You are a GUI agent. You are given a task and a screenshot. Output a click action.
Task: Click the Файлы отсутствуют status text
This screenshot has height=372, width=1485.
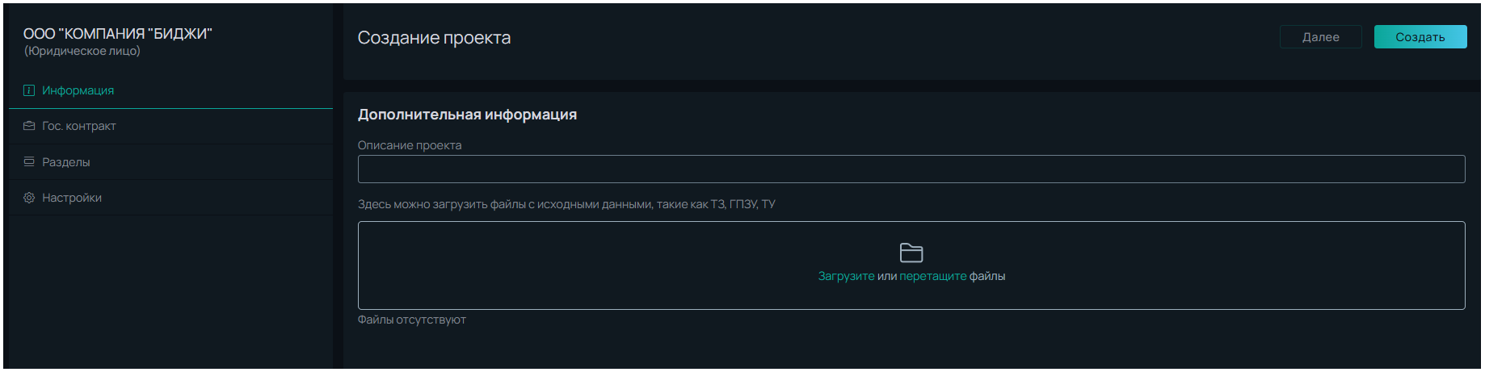tap(411, 320)
